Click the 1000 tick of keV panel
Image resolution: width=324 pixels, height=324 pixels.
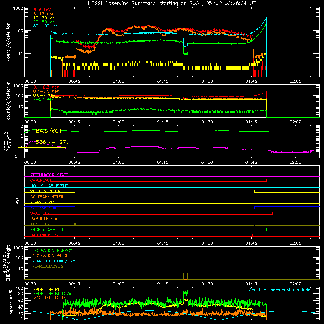pos(18,8)
